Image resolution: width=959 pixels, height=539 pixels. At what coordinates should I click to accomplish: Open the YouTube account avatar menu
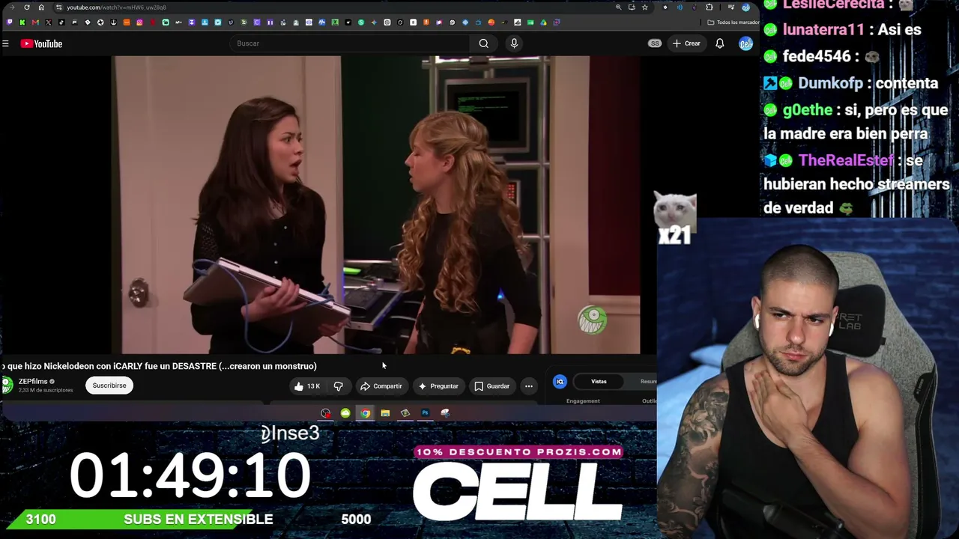745,43
